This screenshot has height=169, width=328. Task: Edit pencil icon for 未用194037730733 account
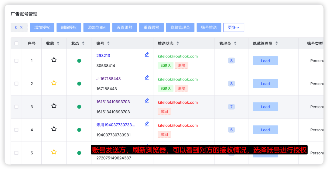point(147,124)
